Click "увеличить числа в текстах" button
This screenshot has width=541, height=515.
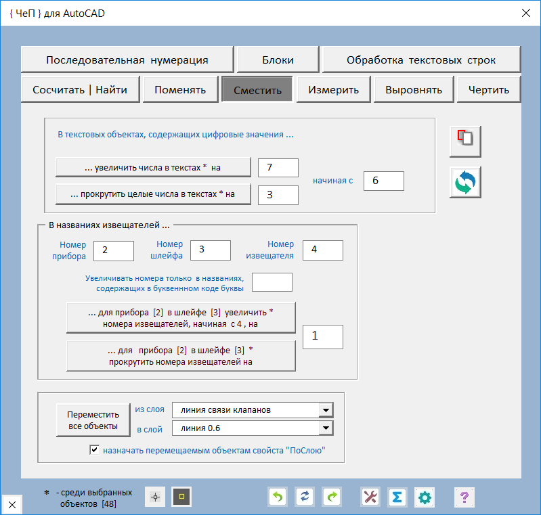[x=153, y=166]
